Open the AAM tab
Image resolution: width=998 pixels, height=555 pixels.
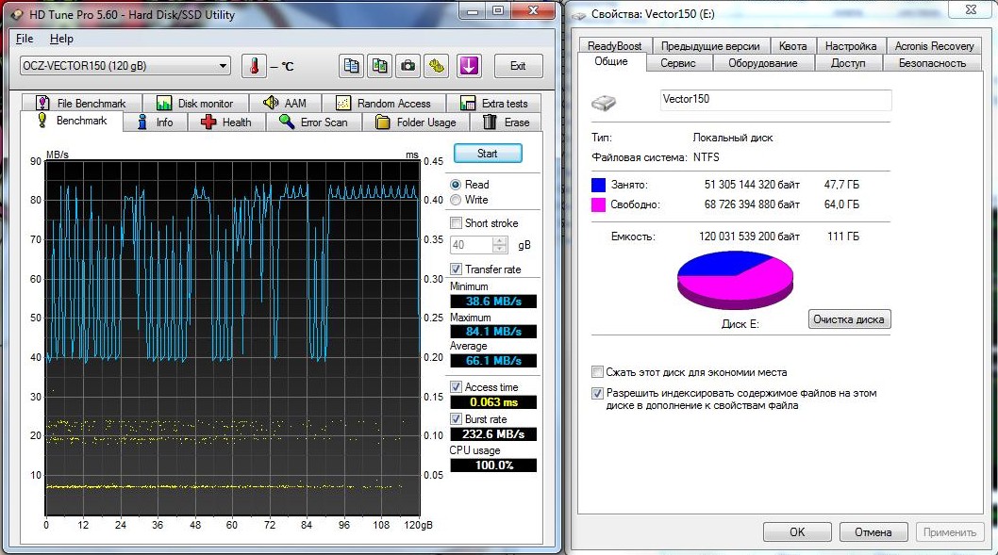click(285, 103)
